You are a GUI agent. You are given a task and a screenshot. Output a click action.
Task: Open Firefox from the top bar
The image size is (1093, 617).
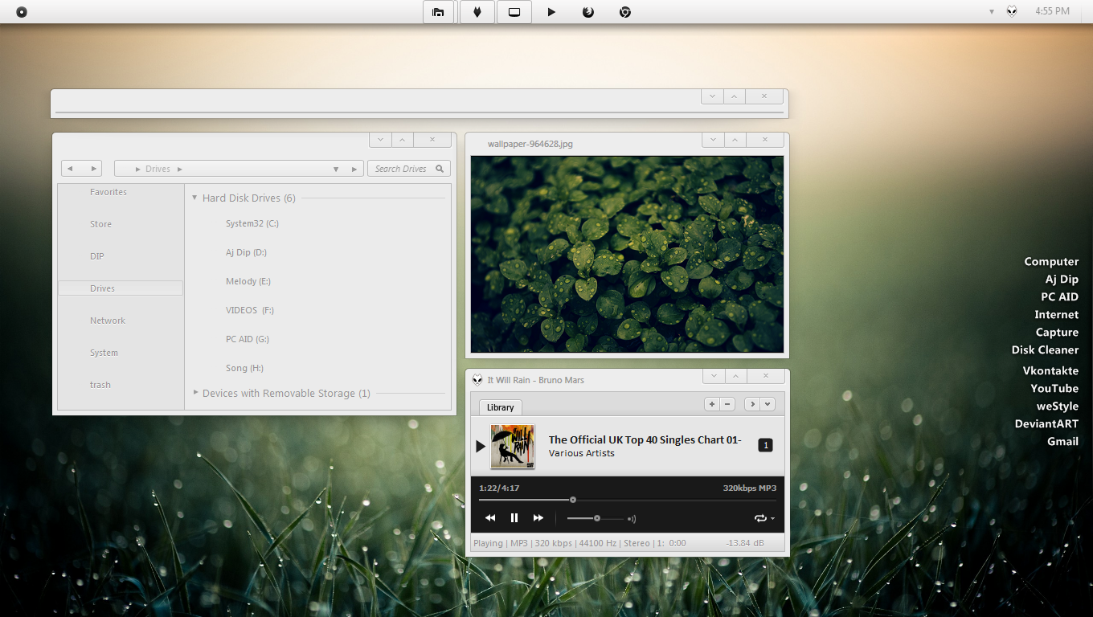click(x=588, y=12)
